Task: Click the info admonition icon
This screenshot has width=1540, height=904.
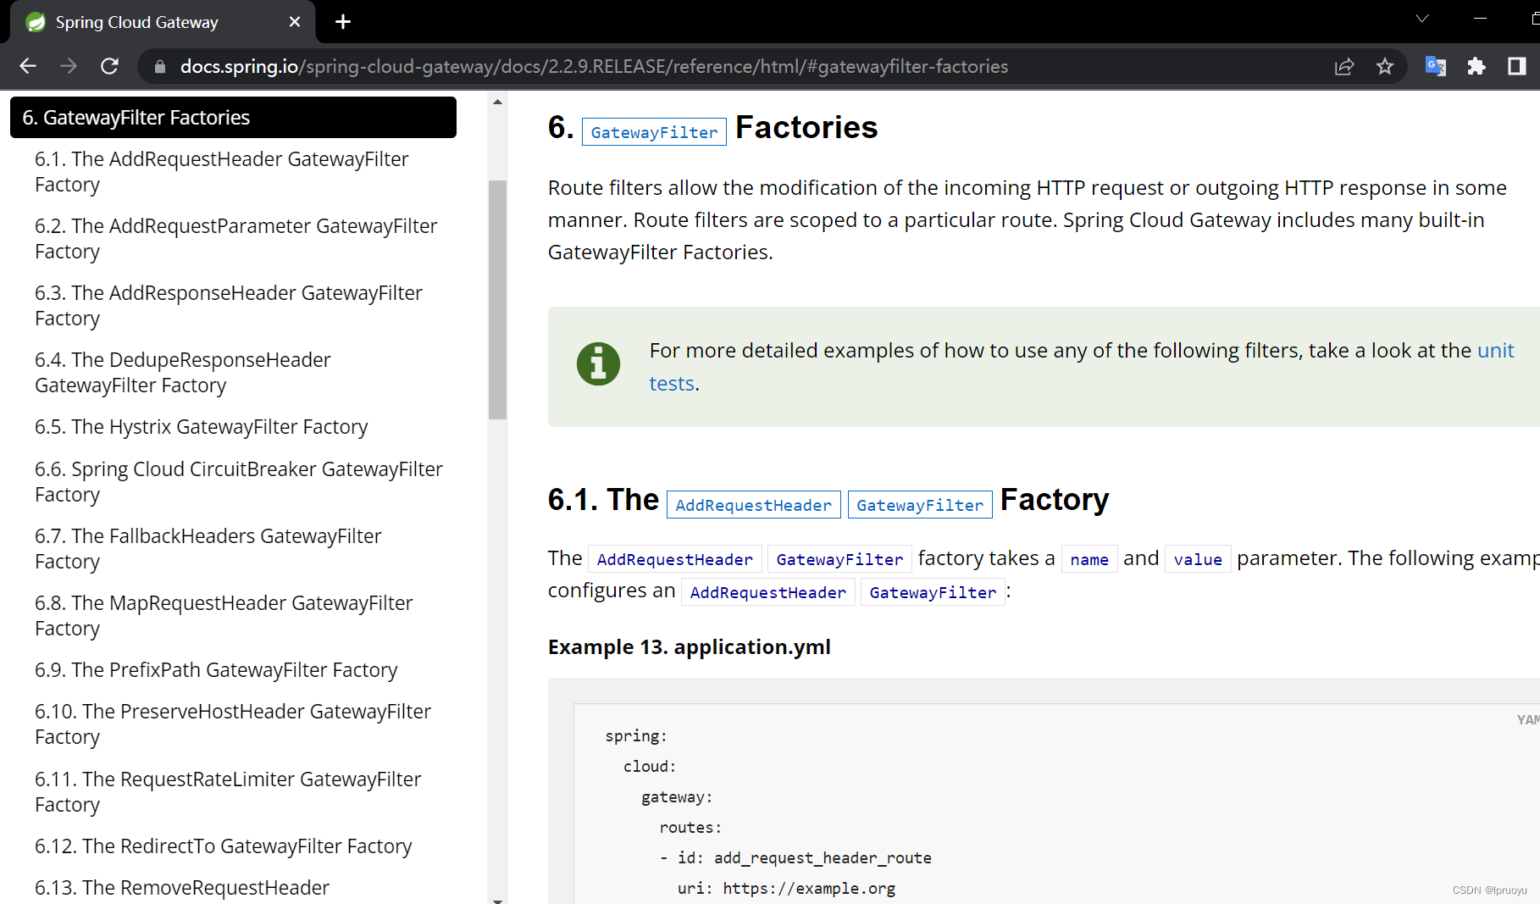Action: [599, 364]
